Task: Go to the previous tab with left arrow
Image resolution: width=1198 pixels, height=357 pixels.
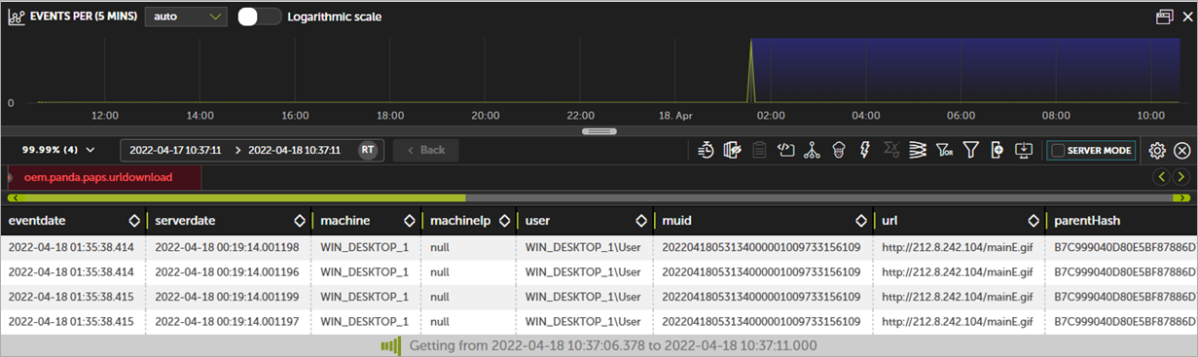Action: [x=1162, y=177]
